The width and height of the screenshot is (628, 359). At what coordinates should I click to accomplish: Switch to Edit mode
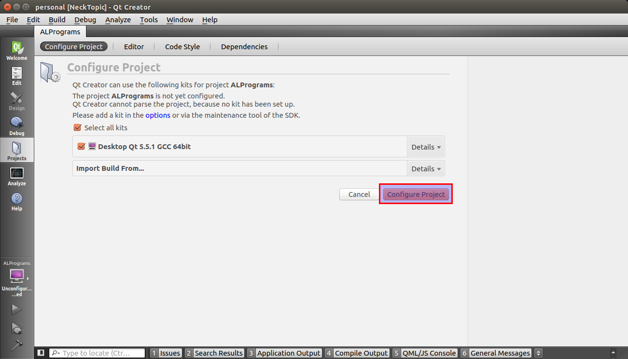17,76
